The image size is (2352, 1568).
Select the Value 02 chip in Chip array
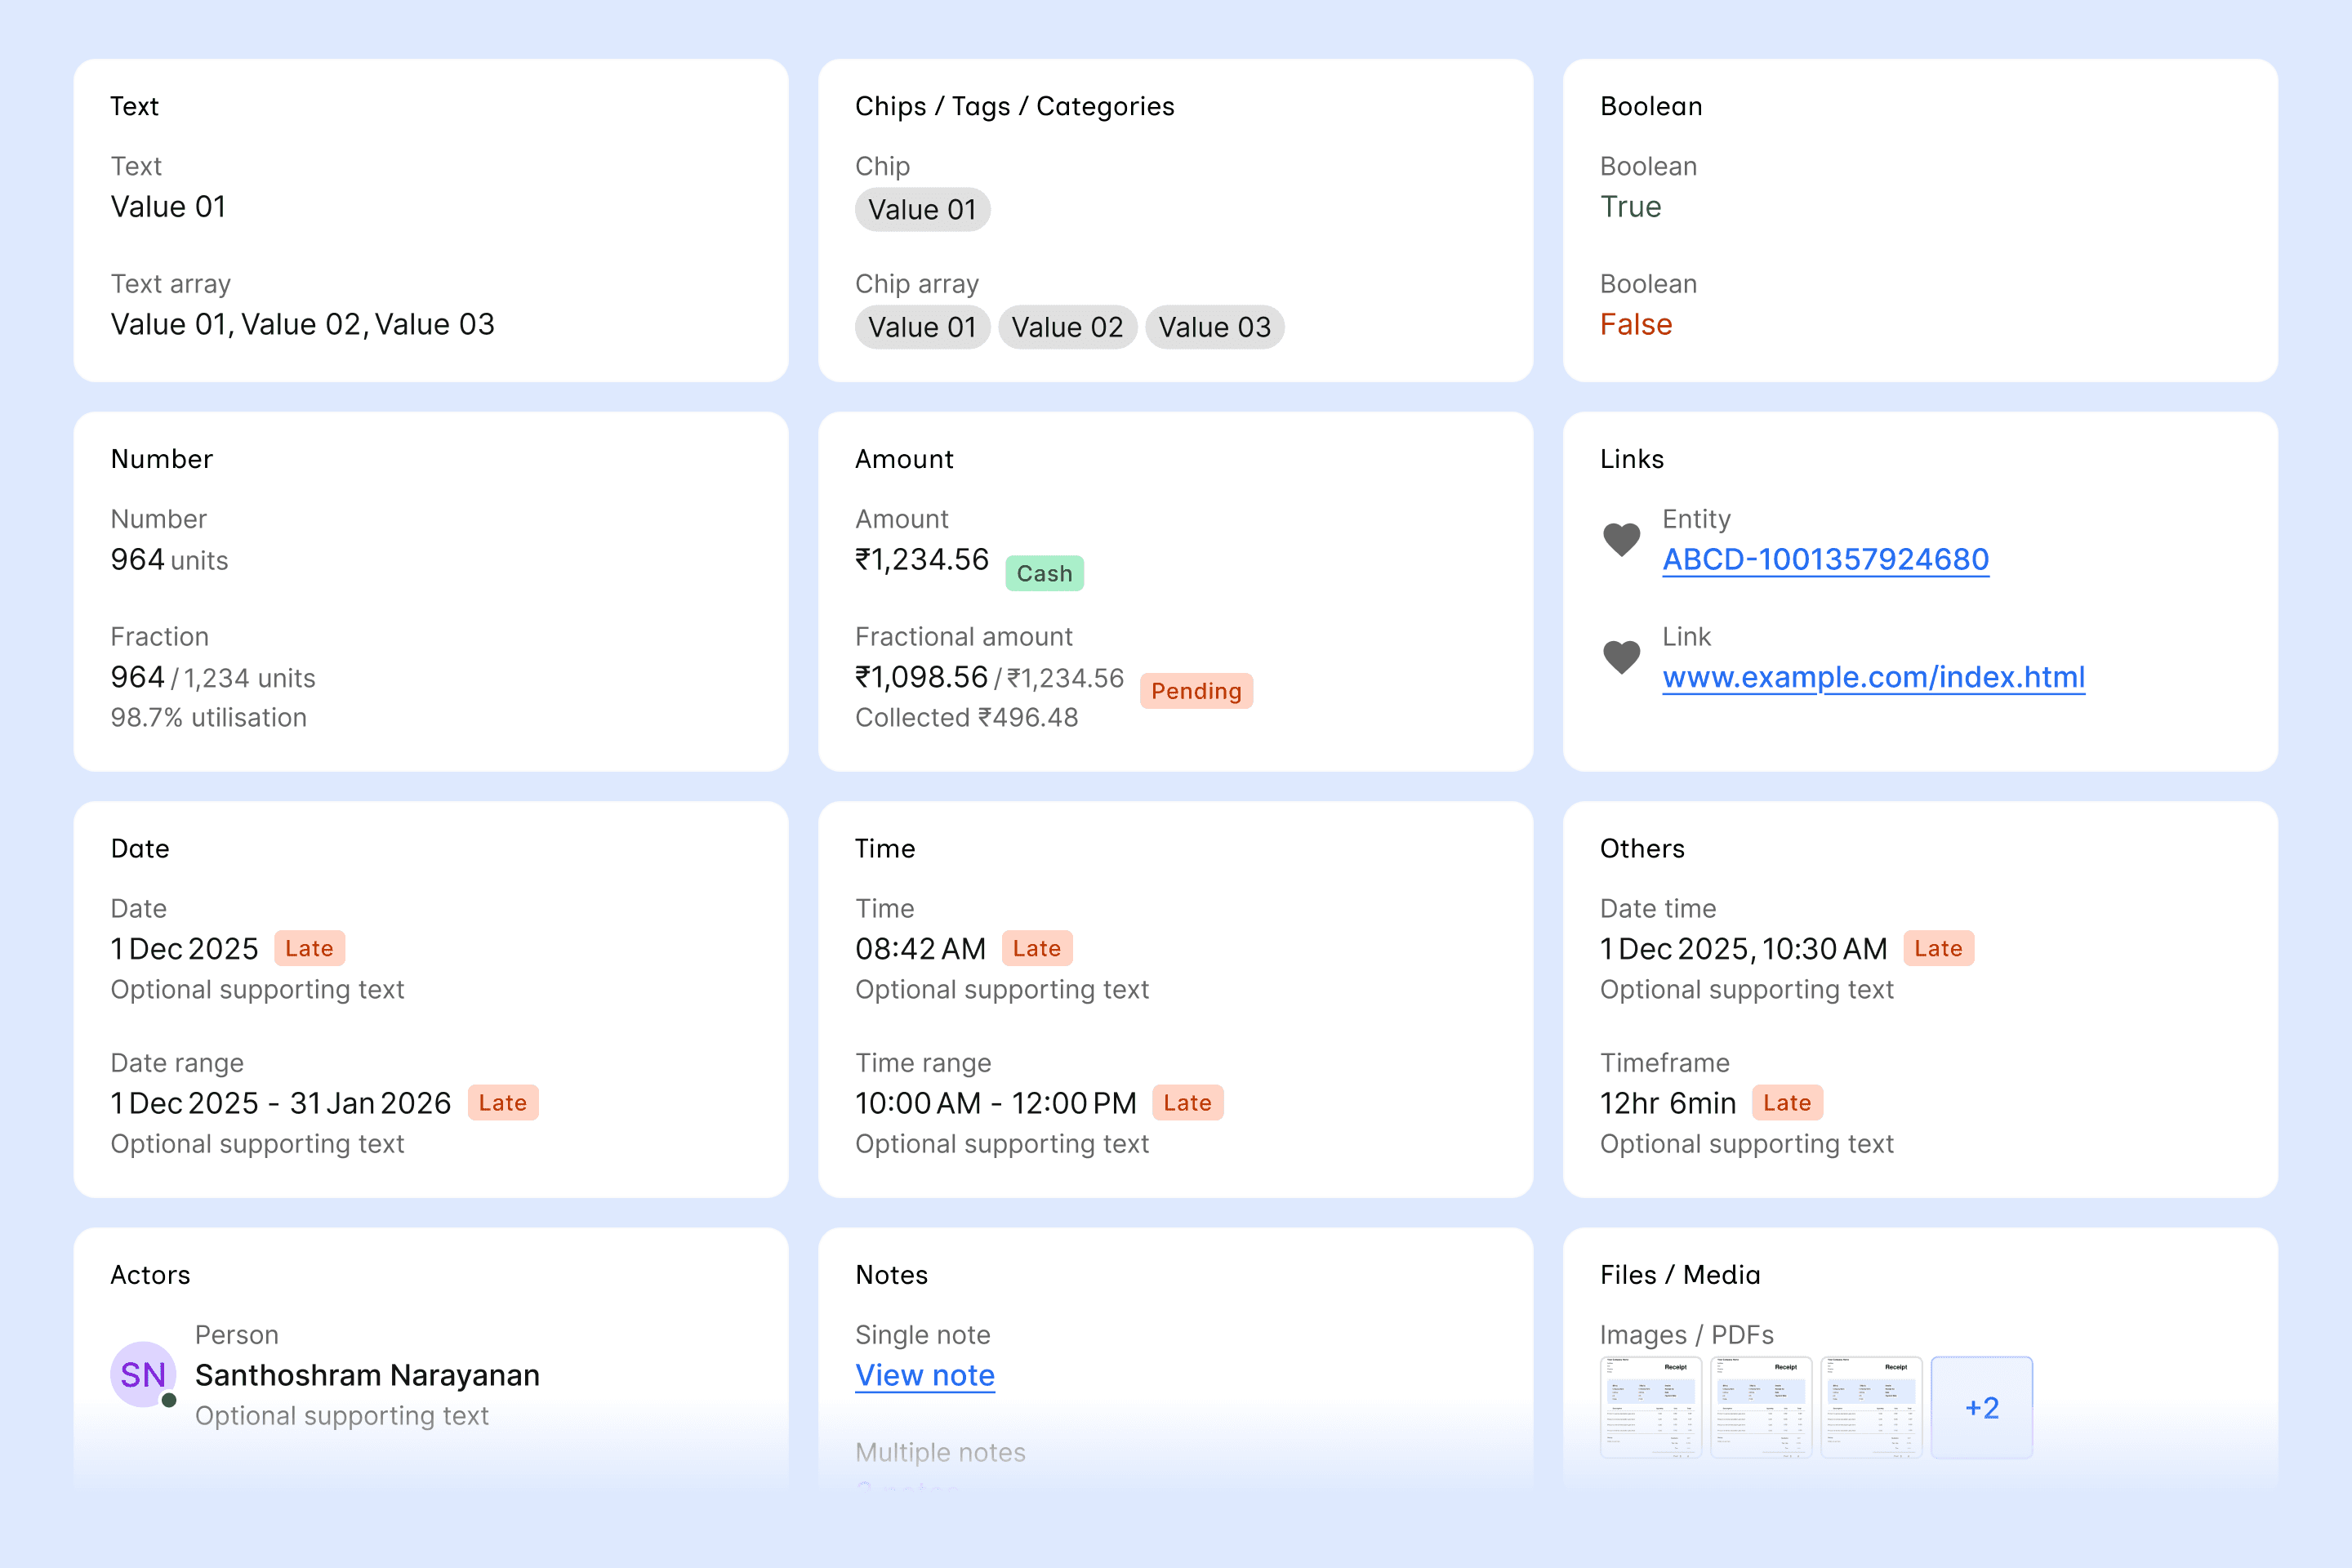pyautogui.click(x=1067, y=327)
